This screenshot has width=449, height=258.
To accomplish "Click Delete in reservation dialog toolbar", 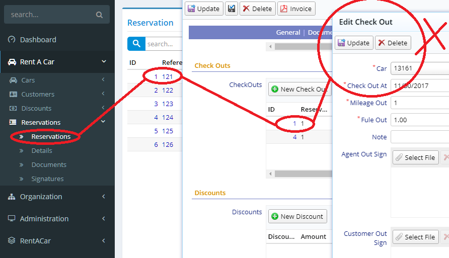I will coord(258,9).
